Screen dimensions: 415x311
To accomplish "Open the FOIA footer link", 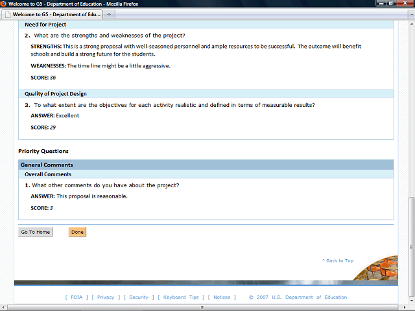I will point(77,297).
